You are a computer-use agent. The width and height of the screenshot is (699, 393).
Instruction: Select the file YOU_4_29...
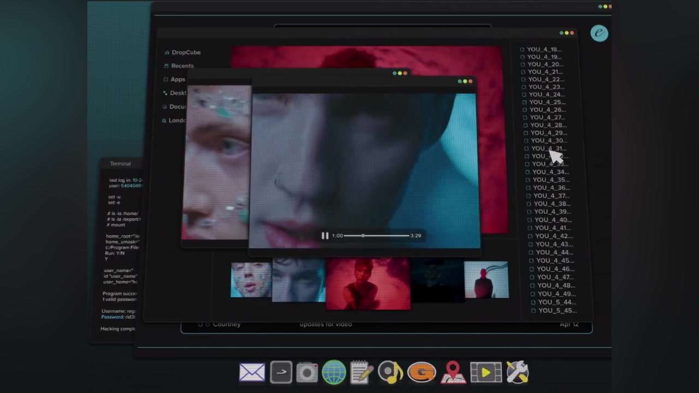coord(549,133)
